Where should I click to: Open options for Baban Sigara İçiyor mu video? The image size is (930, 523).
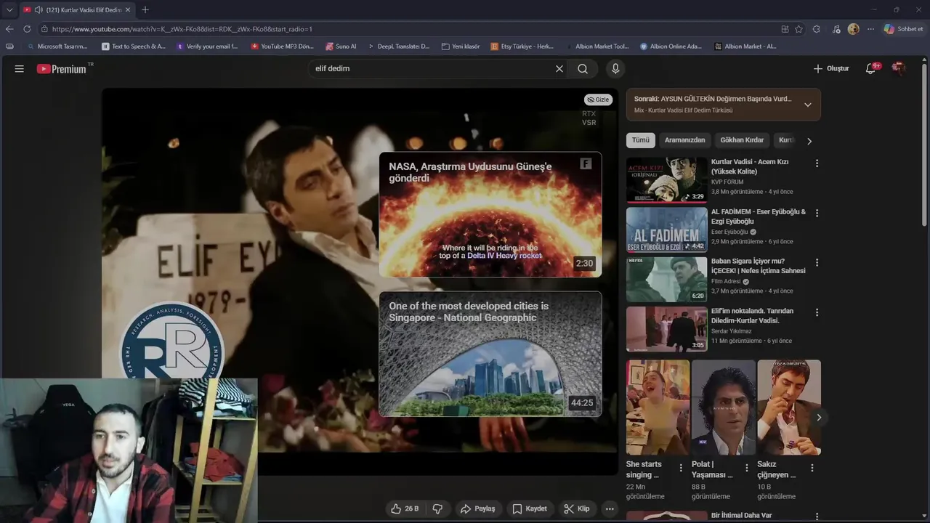point(817,262)
